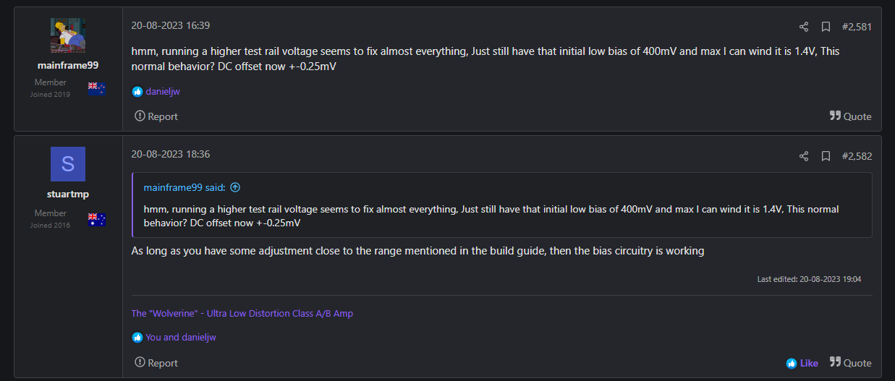Report mainframe99's post

pyautogui.click(x=156, y=116)
